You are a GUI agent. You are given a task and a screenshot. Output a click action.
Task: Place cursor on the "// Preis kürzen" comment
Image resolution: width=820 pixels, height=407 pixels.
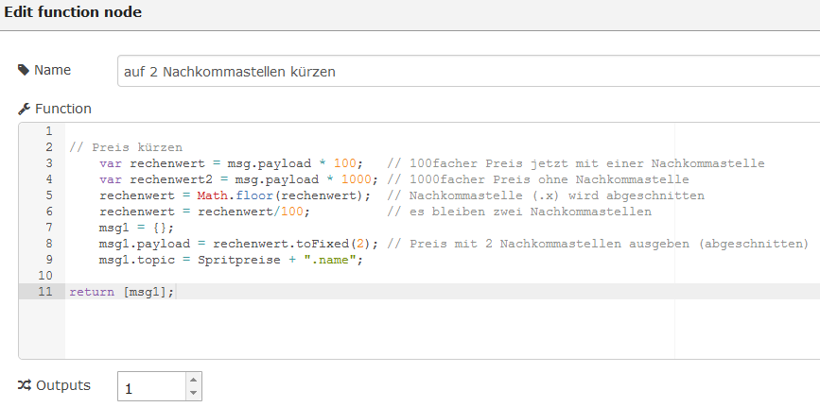tap(125, 147)
